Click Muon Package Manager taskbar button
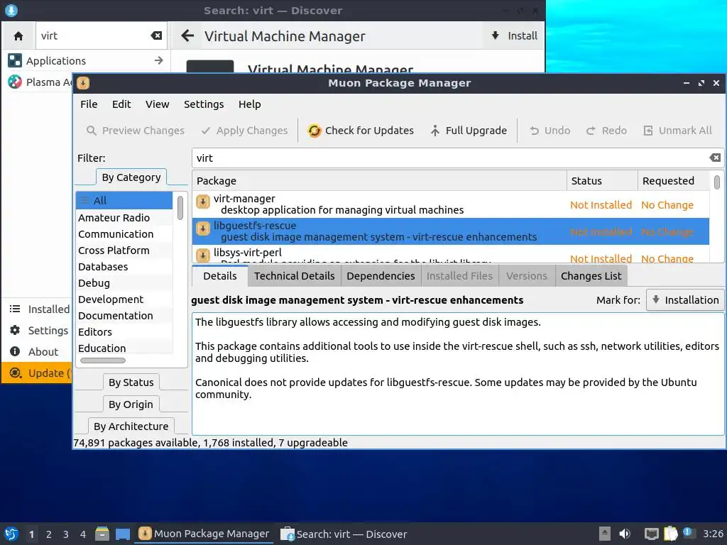The width and height of the screenshot is (727, 545). [x=204, y=534]
